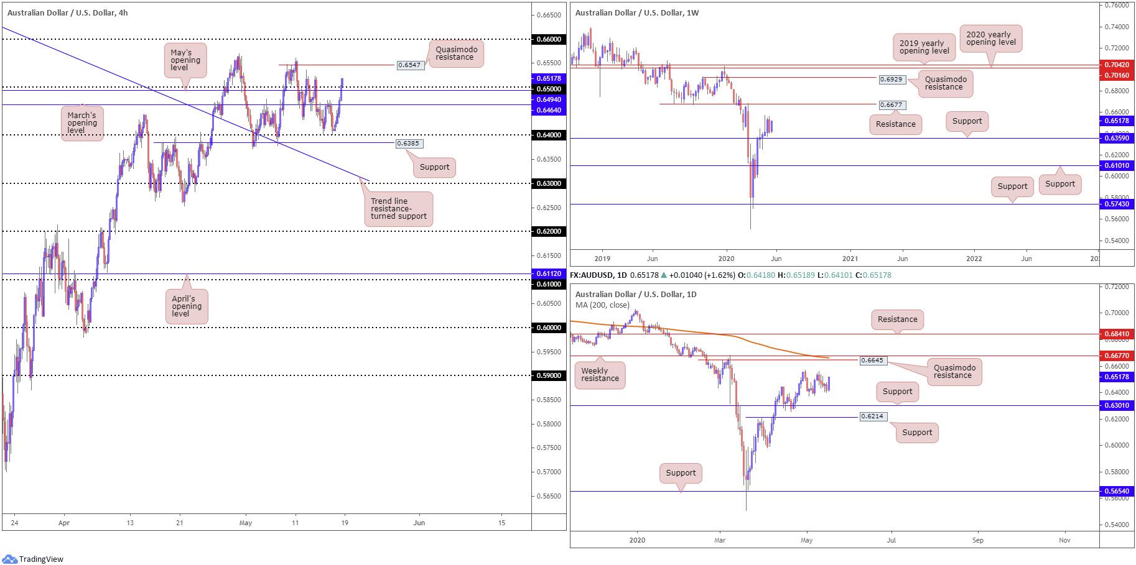Click the Resistance callout on weekly chart
This screenshot has height=565, width=1136.
coord(895,124)
